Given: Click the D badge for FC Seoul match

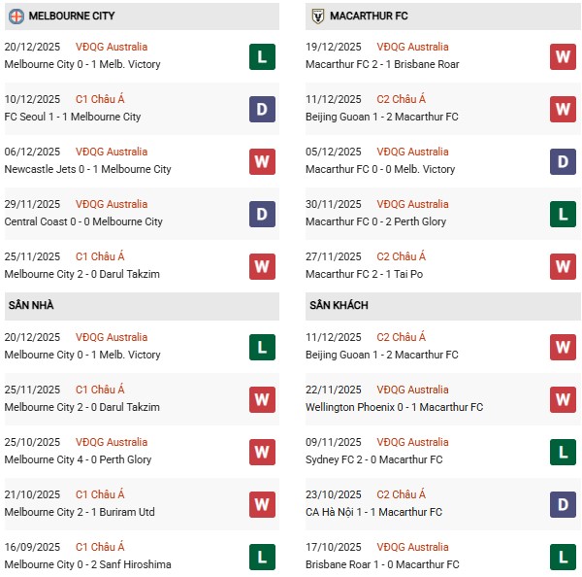Looking at the screenshot, I should [x=262, y=110].
